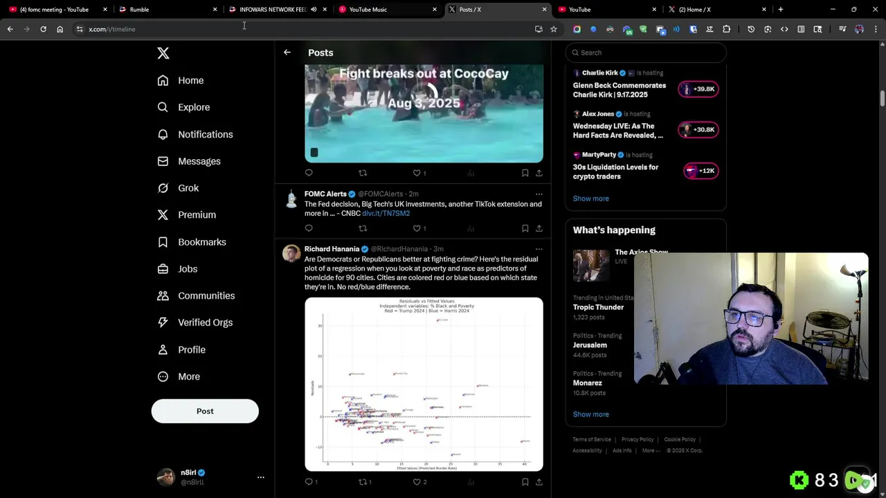Repost the CocoCay video post
Screen dimensions: 886x498
click(x=363, y=173)
